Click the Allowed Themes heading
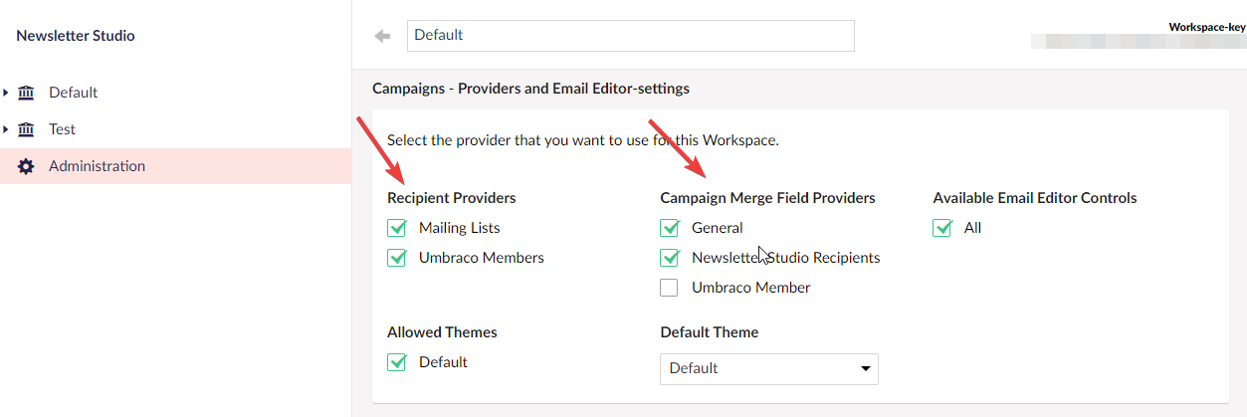This screenshot has height=417, width=1247. tap(442, 332)
